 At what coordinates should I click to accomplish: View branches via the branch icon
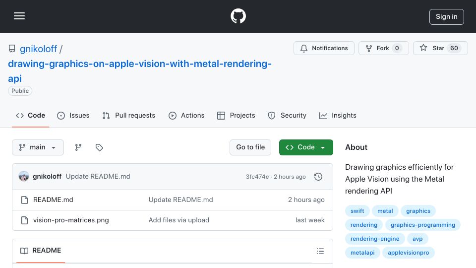pyautogui.click(x=78, y=147)
